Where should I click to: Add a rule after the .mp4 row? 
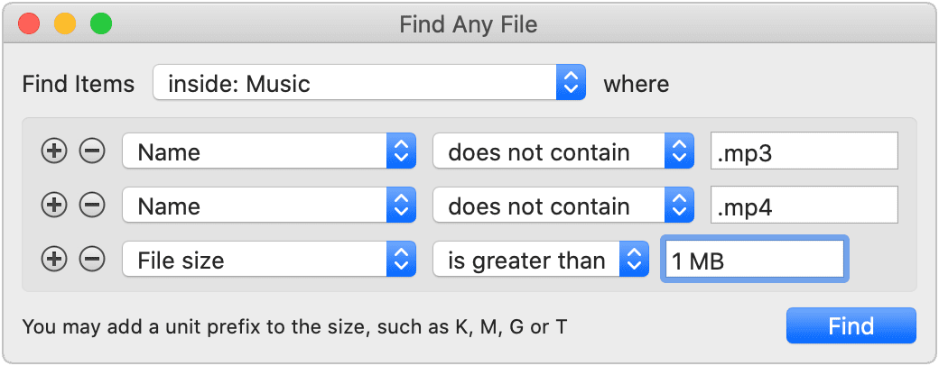54,206
